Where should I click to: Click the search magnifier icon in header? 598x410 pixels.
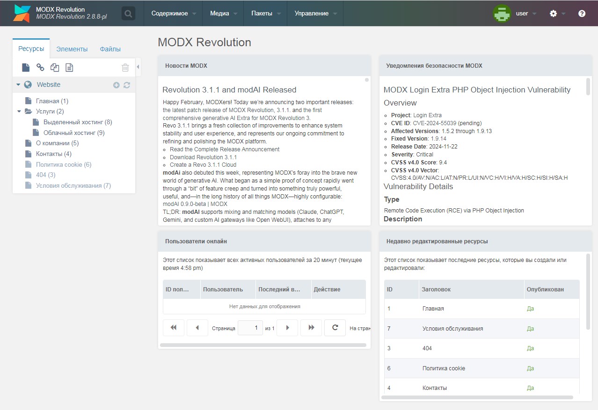pos(128,14)
